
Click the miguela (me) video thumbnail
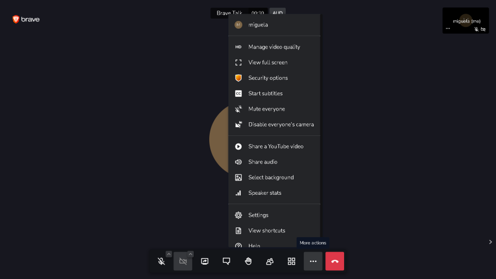click(466, 20)
